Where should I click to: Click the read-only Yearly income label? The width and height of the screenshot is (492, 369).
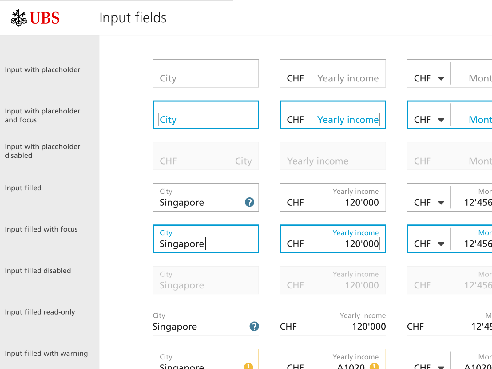click(363, 315)
